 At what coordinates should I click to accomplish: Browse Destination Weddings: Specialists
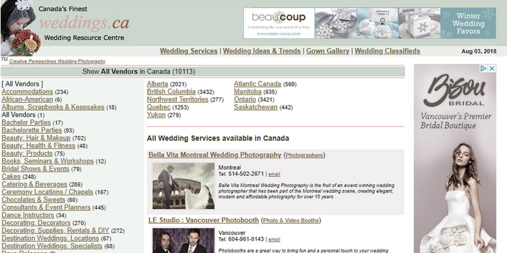(52, 246)
